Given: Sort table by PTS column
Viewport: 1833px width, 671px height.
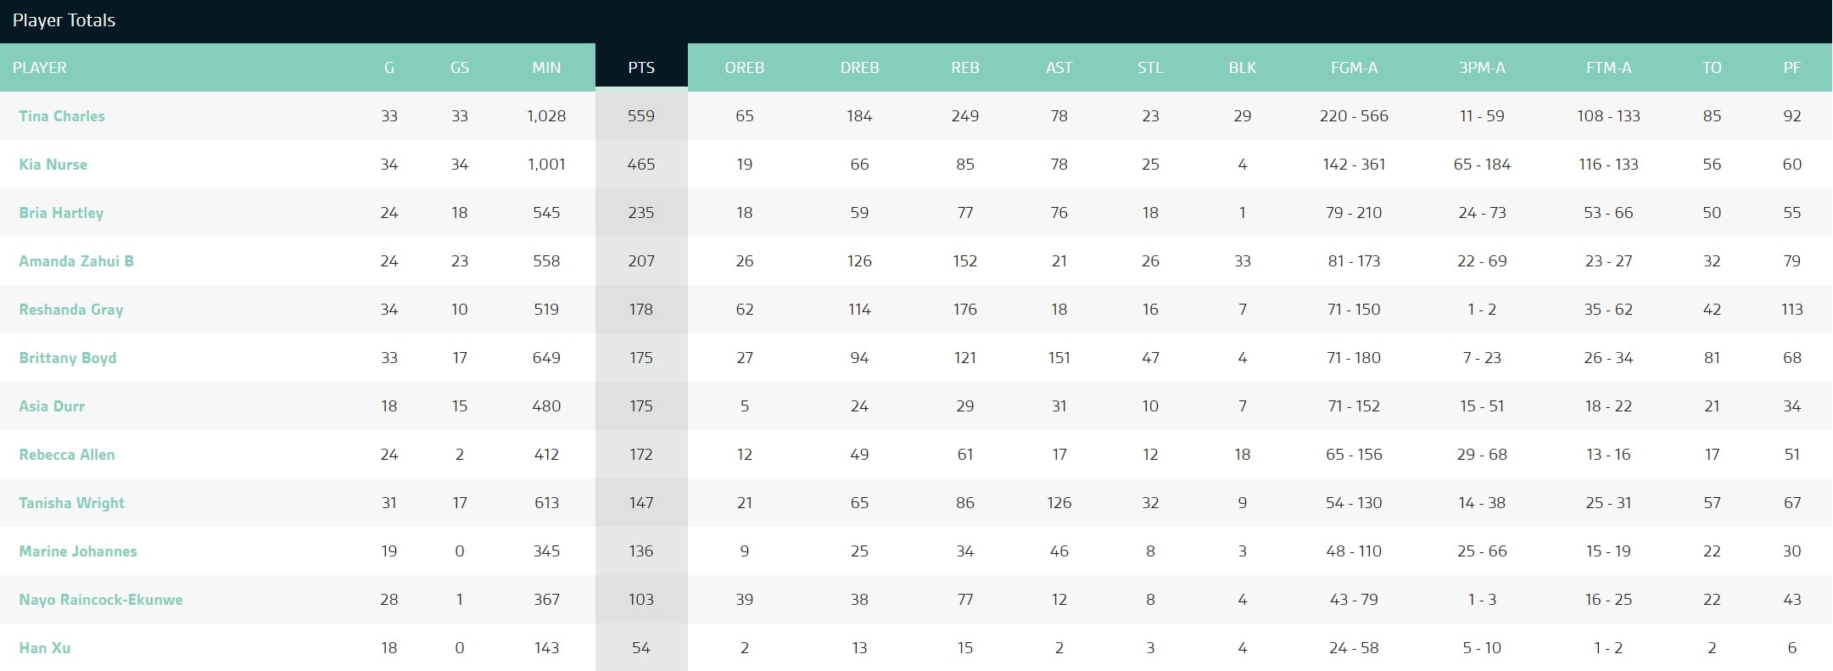Looking at the screenshot, I should [x=641, y=68].
